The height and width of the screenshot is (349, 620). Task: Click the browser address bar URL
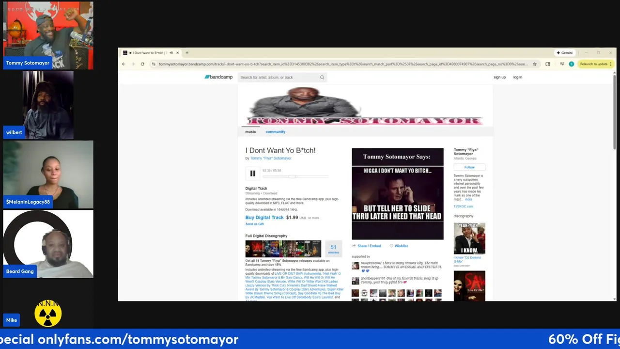tap(343, 64)
